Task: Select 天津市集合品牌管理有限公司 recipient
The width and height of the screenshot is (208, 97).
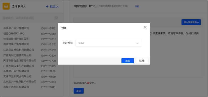Action: [20, 60]
